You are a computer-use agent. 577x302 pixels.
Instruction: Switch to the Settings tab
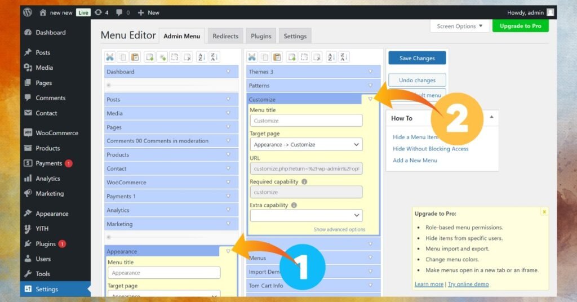coord(295,36)
